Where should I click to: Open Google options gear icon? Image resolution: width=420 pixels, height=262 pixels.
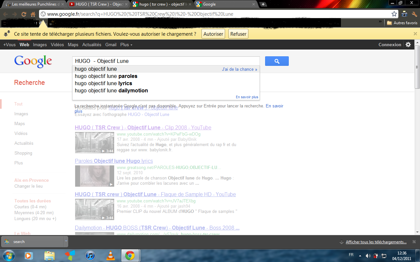408,45
